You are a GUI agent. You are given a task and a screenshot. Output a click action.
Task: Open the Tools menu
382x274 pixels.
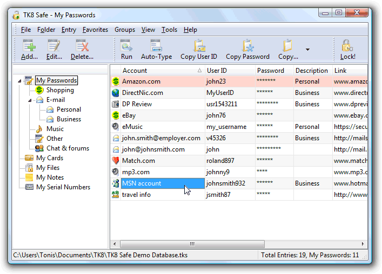[169, 30]
